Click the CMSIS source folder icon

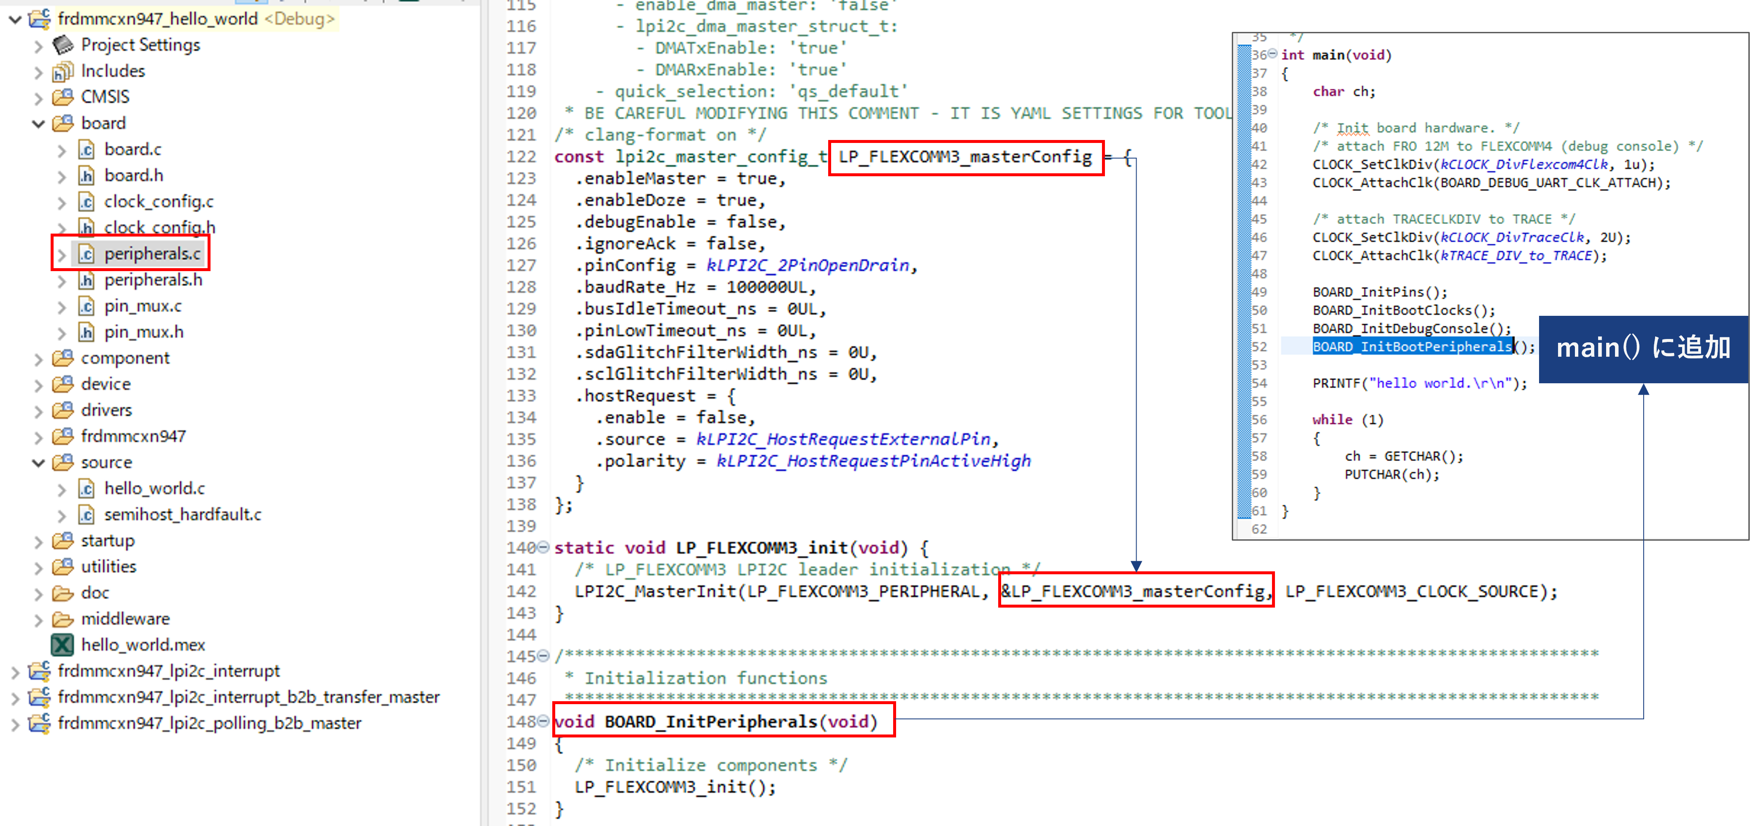tap(63, 97)
